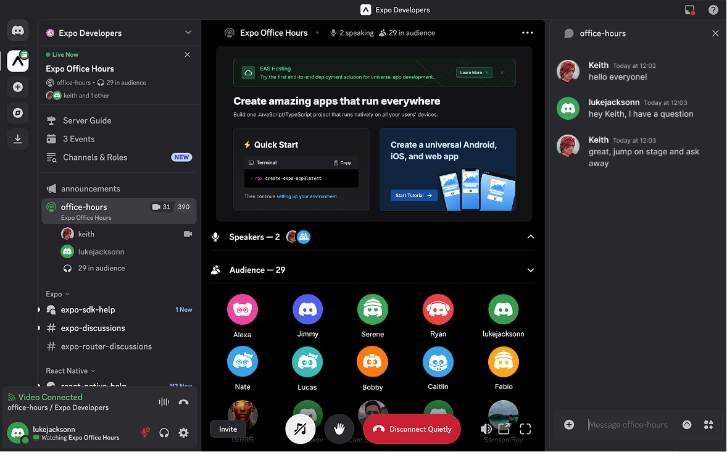Open Jimmy's audience avatar

point(307,309)
